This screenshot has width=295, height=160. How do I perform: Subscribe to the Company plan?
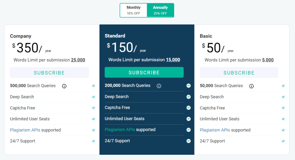(x=49, y=73)
